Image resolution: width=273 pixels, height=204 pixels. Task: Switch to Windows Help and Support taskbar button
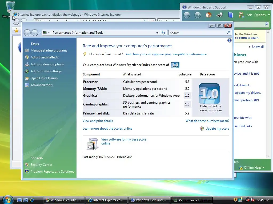[149, 200]
